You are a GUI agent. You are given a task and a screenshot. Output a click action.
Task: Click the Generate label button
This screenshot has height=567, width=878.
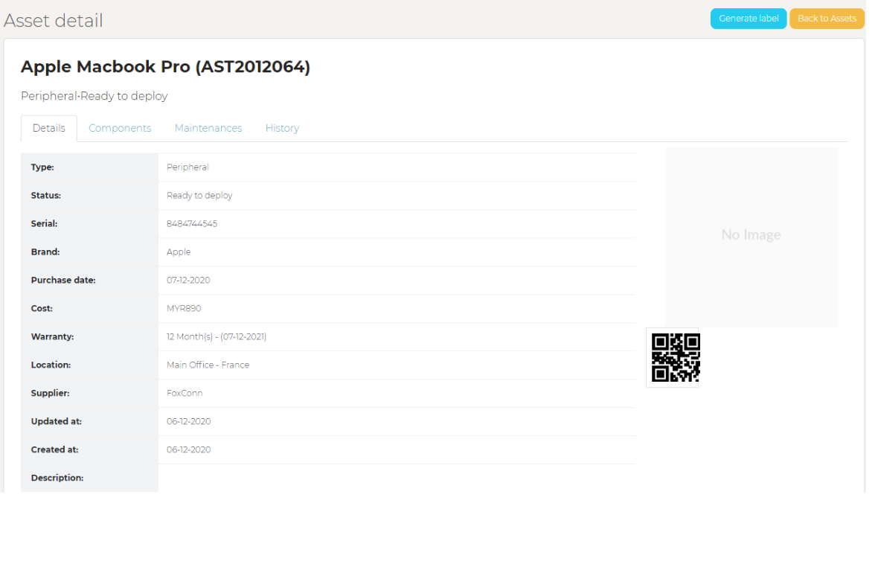(748, 19)
